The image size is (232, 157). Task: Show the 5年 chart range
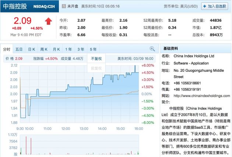tap(94, 49)
